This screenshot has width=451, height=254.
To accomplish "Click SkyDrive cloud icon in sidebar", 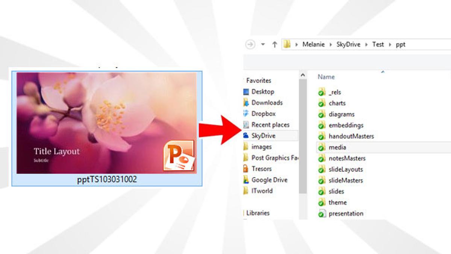I will (246, 135).
